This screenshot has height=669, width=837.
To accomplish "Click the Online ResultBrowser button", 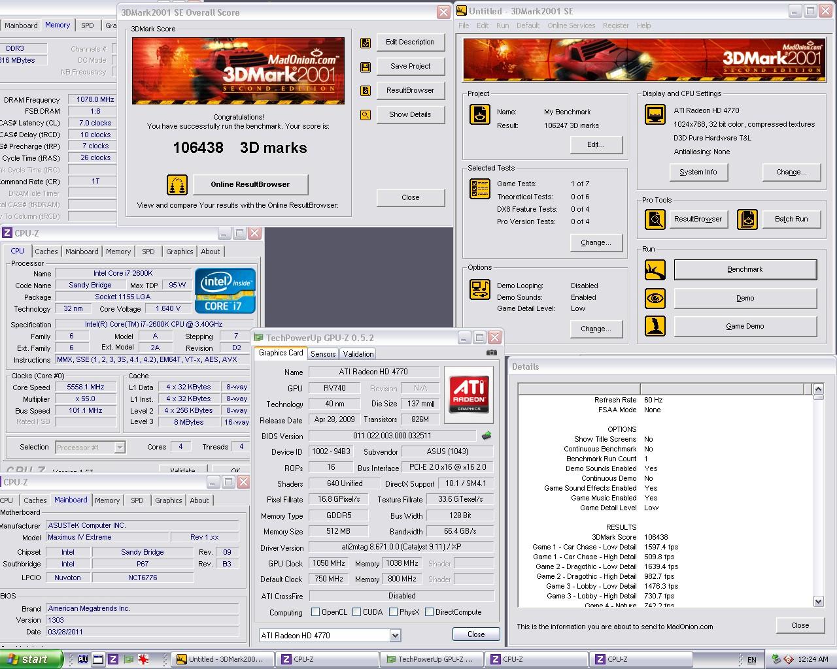I will point(250,185).
